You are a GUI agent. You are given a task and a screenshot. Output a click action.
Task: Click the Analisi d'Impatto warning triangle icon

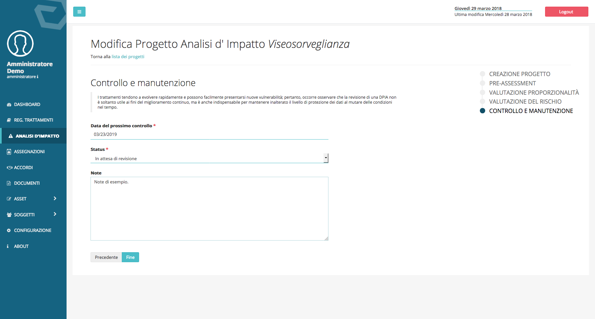[x=11, y=136]
